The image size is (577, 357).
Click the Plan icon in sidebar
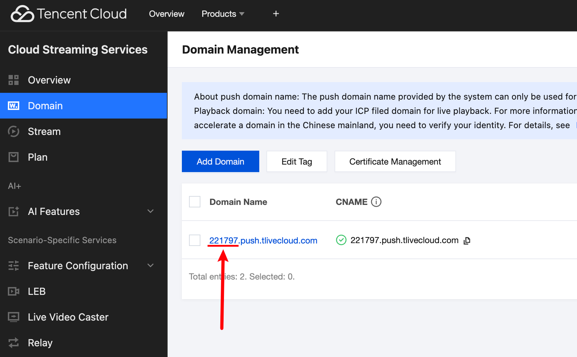tap(14, 157)
